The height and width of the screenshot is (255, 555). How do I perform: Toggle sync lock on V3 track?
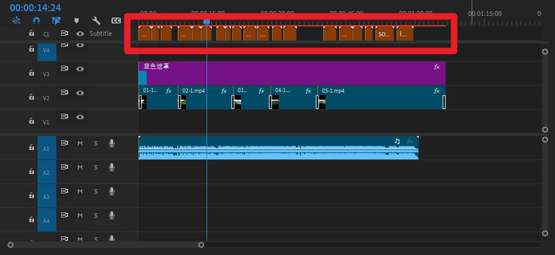pyautogui.click(x=64, y=69)
